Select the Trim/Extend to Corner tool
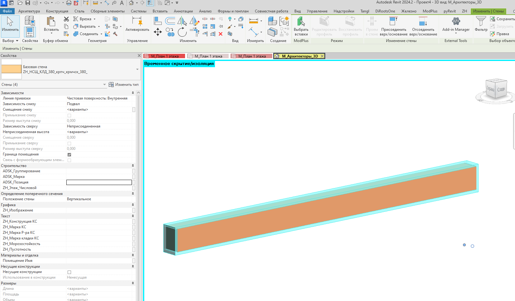Image resolution: width=515 pixels, height=301 pixels. (x=194, y=32)
